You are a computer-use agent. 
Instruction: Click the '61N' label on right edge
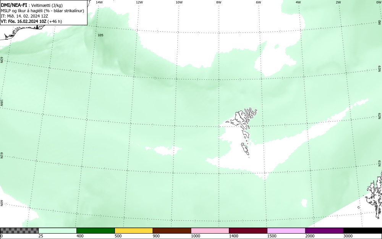pyautogui.click(x=380, y=163)
